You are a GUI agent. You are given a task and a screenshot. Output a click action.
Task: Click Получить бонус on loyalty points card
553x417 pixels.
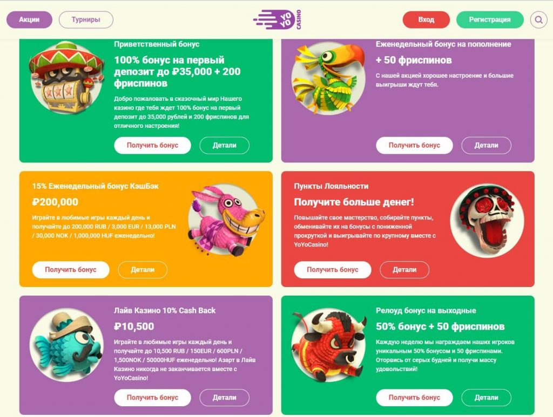[x=333, y=270]
